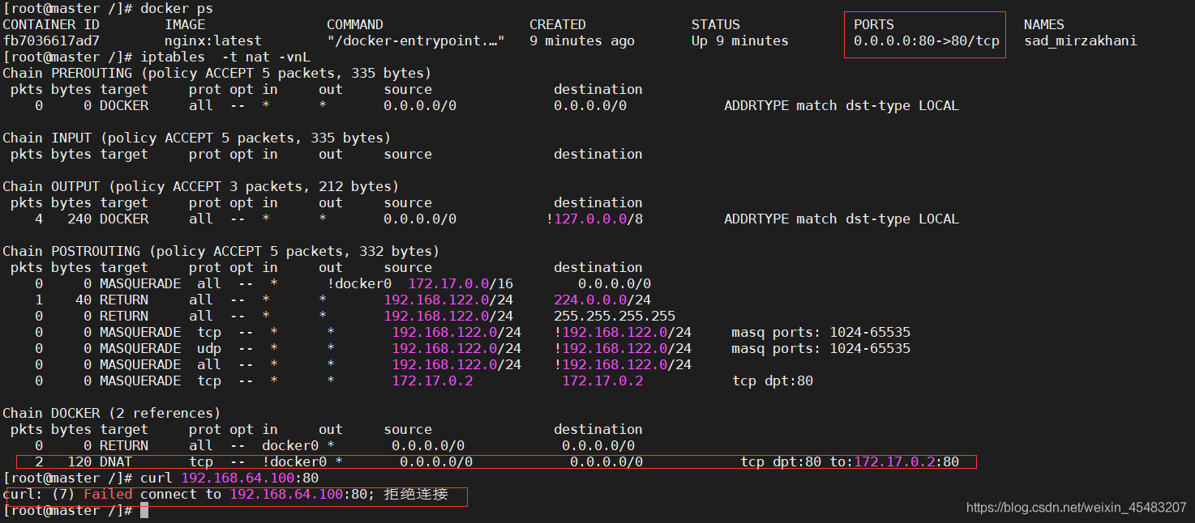Select the nginx:latest image name
The width and height of the screenshot is (1195, 523).
click(x=213, y=40)
